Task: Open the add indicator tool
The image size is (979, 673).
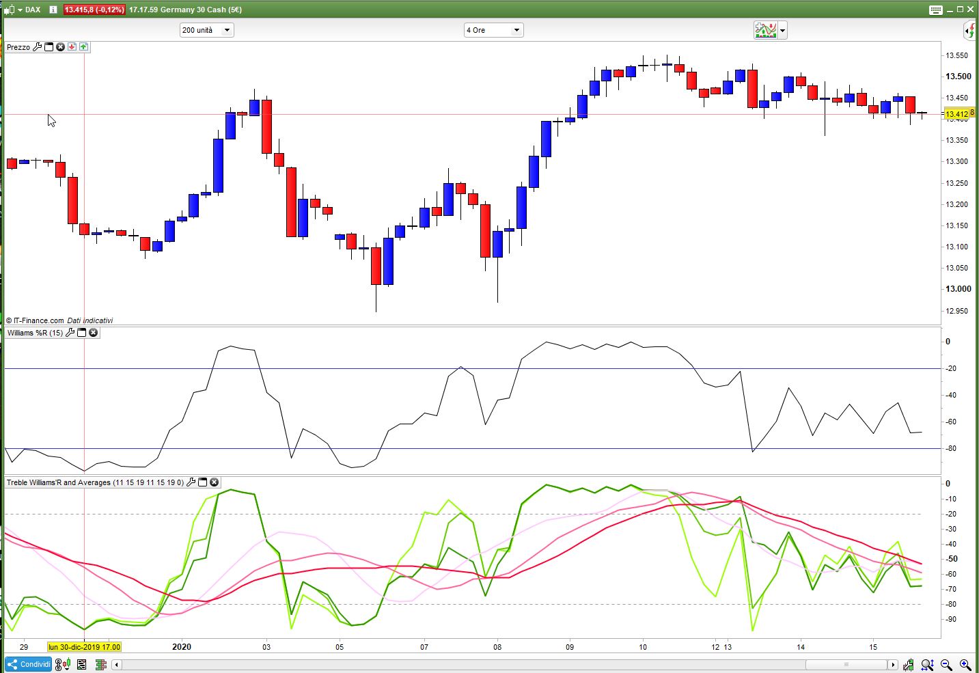Action: [766, 30]
